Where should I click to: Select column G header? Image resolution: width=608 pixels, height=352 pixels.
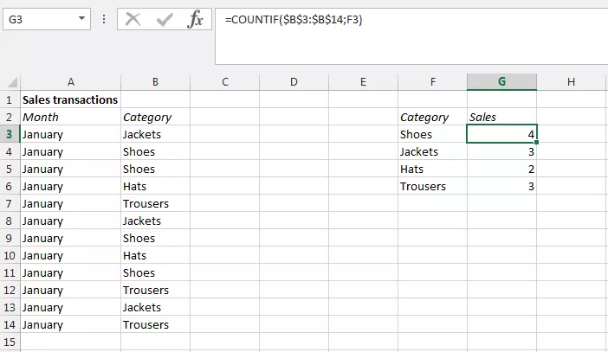click(501, 82)
